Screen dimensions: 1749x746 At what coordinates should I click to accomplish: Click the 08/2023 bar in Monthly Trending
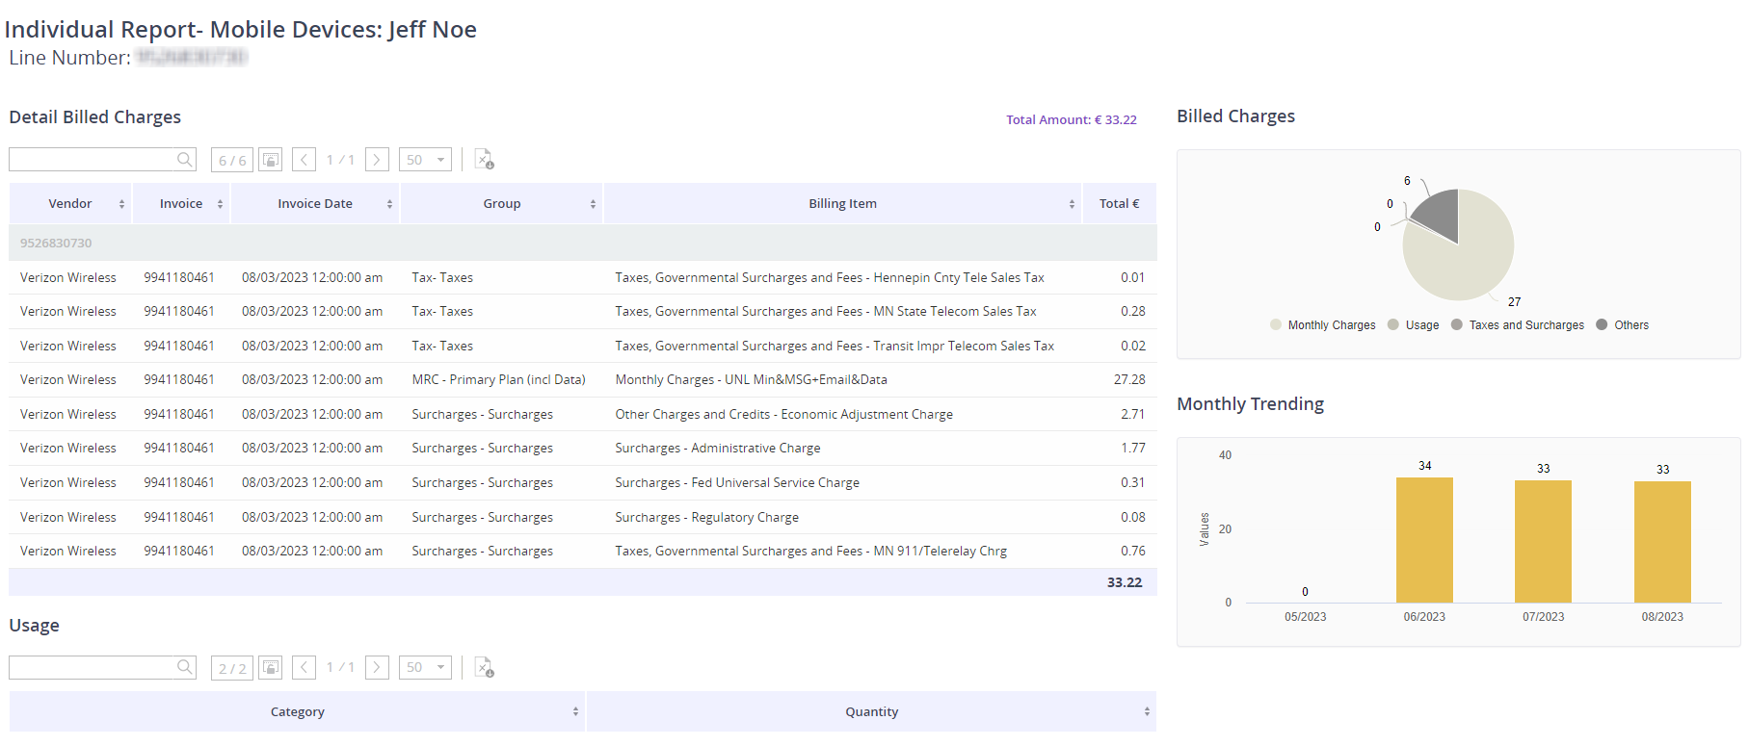pos(1662,542)
